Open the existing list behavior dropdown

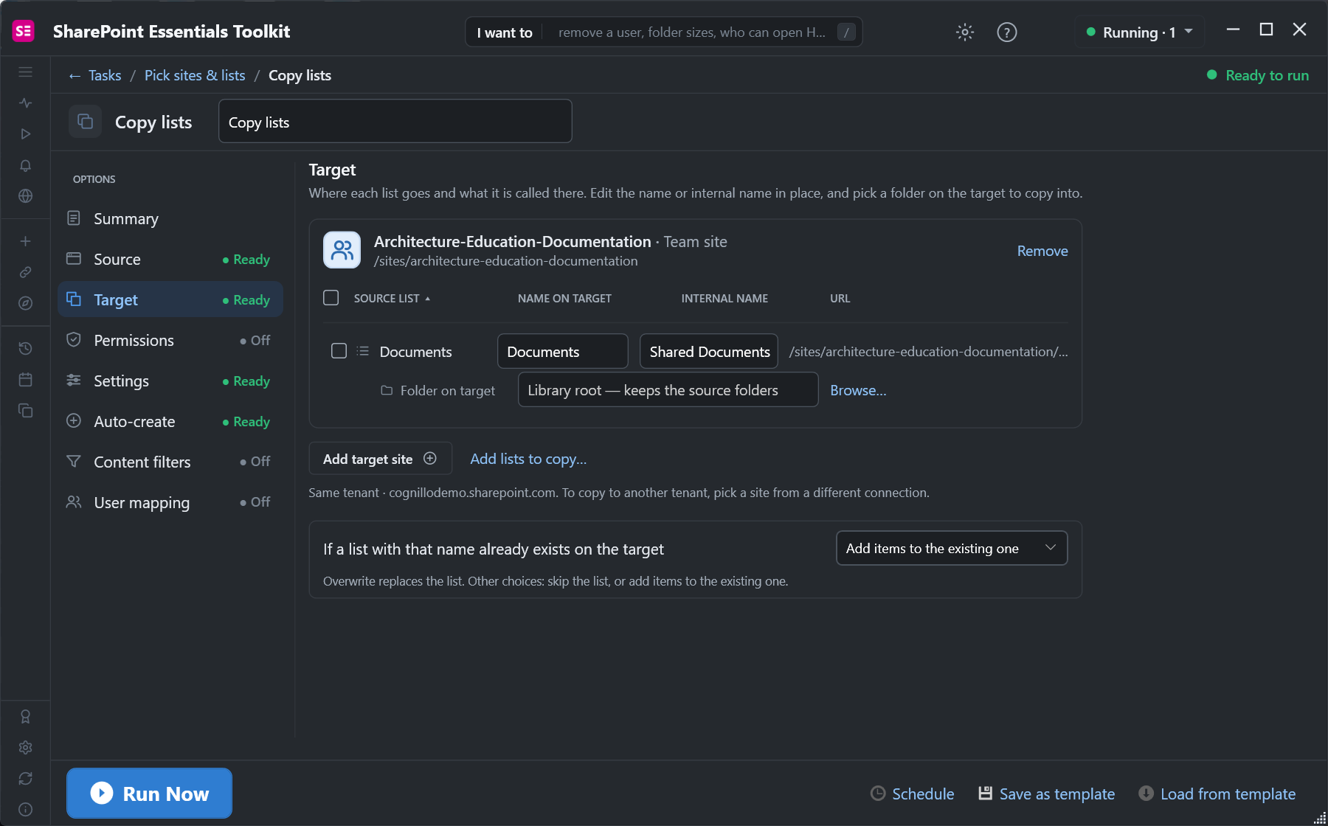point(952,548)
